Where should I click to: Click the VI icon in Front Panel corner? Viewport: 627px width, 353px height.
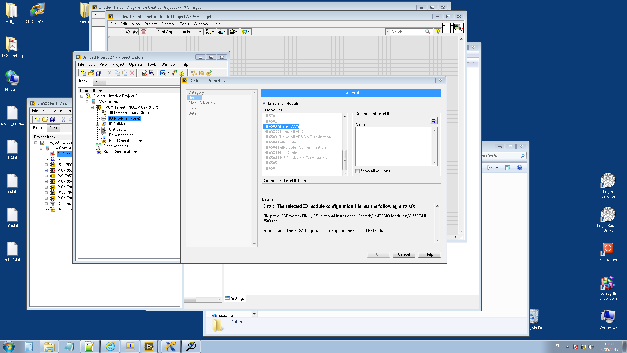coord(458,28)
